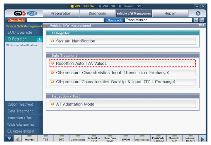This screenshot has width=211, height=145.
Task: Open the Vehicle selector button
Action: [x=16, y=20]
